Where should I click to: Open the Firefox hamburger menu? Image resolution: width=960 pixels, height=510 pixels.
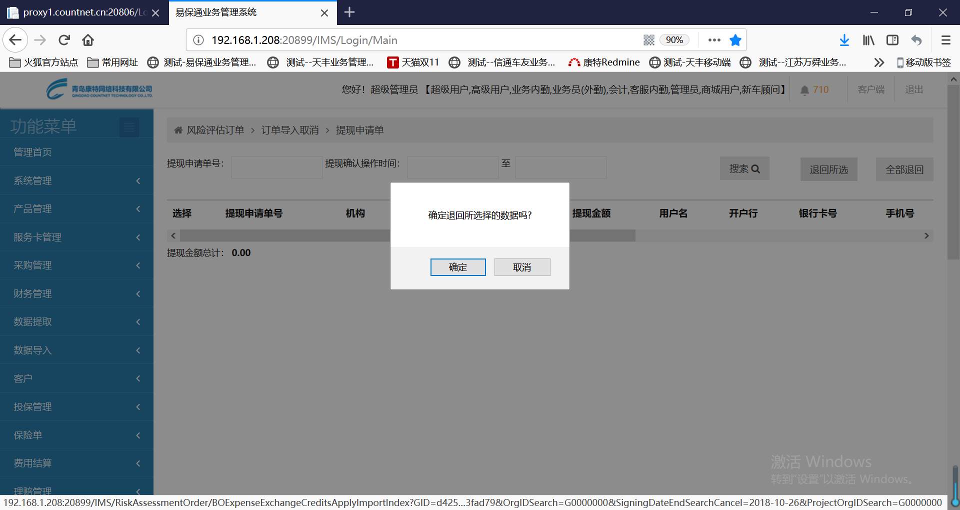tap(946, 40)
